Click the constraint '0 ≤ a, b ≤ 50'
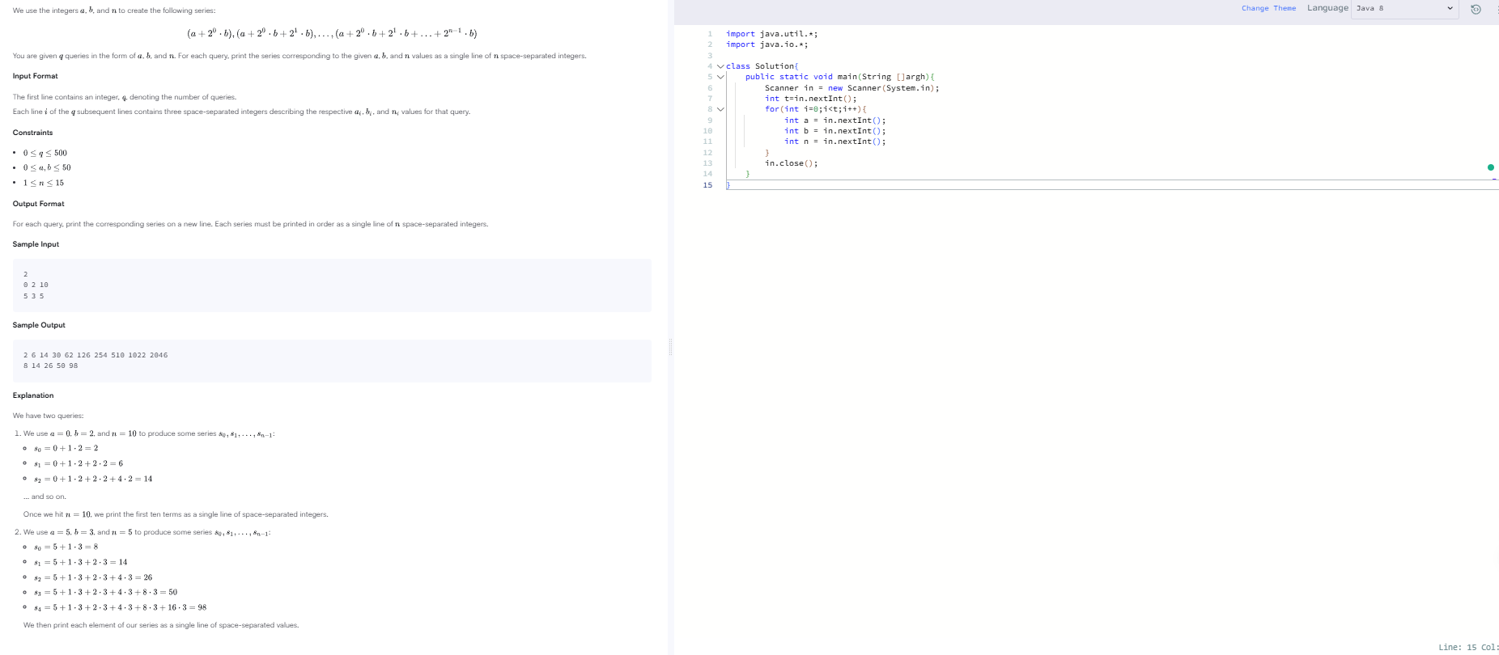This screenshot has width=1499, height=655. pyautogui.click(x=47, y=167)
